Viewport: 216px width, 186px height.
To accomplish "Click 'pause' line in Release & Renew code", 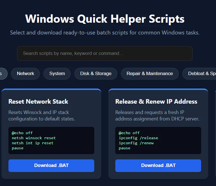I will pos(125,148).
